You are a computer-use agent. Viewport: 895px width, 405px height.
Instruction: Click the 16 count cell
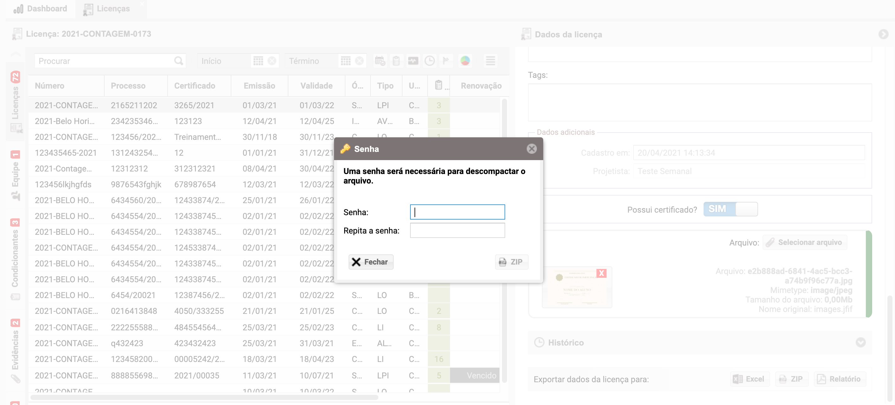click(438, 359)
